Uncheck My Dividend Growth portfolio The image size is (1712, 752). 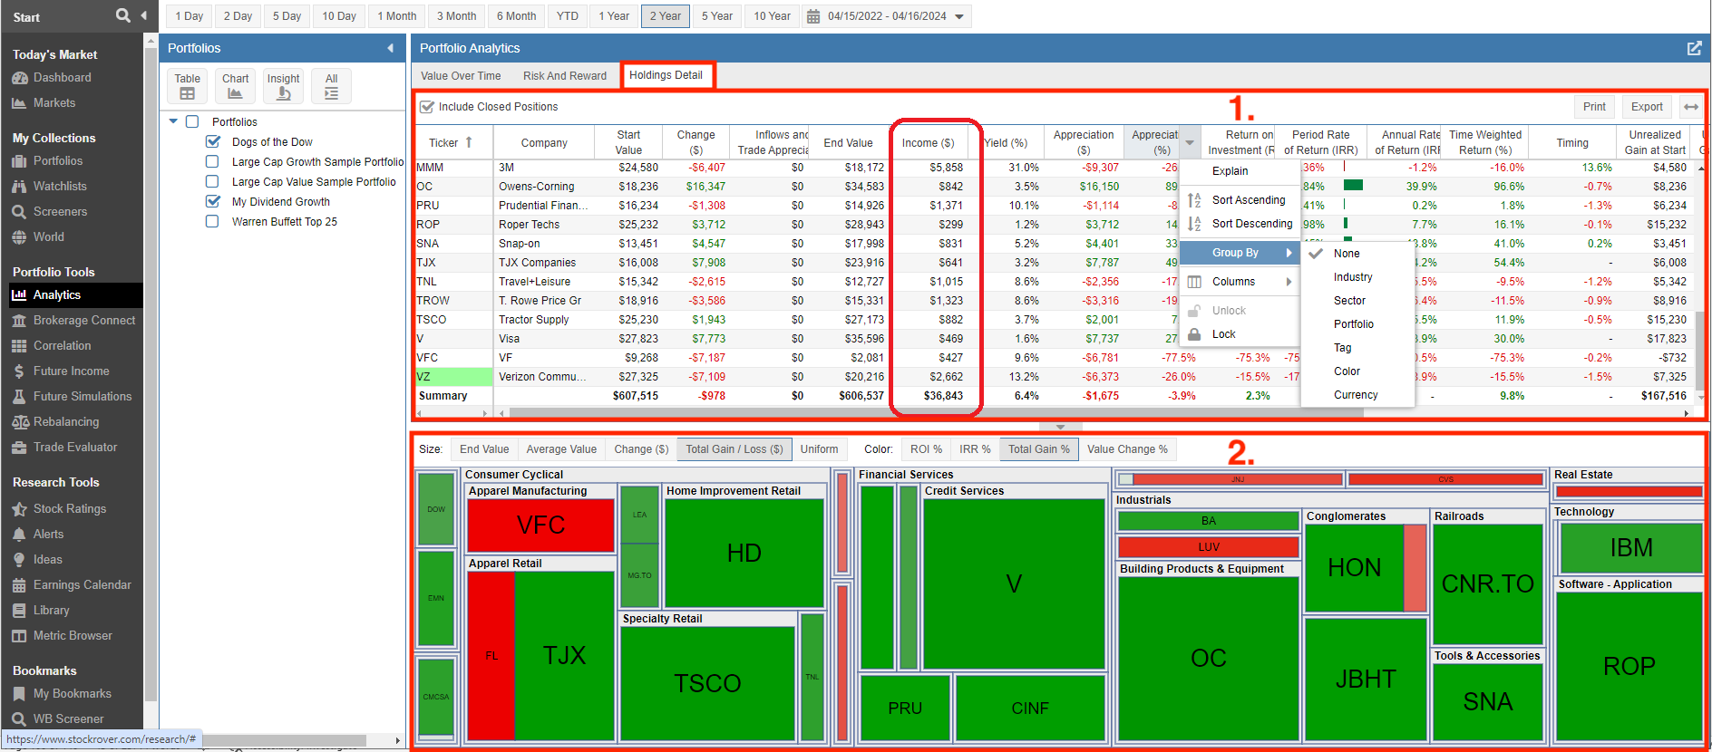pyautogui.click(x=213, y=201)
